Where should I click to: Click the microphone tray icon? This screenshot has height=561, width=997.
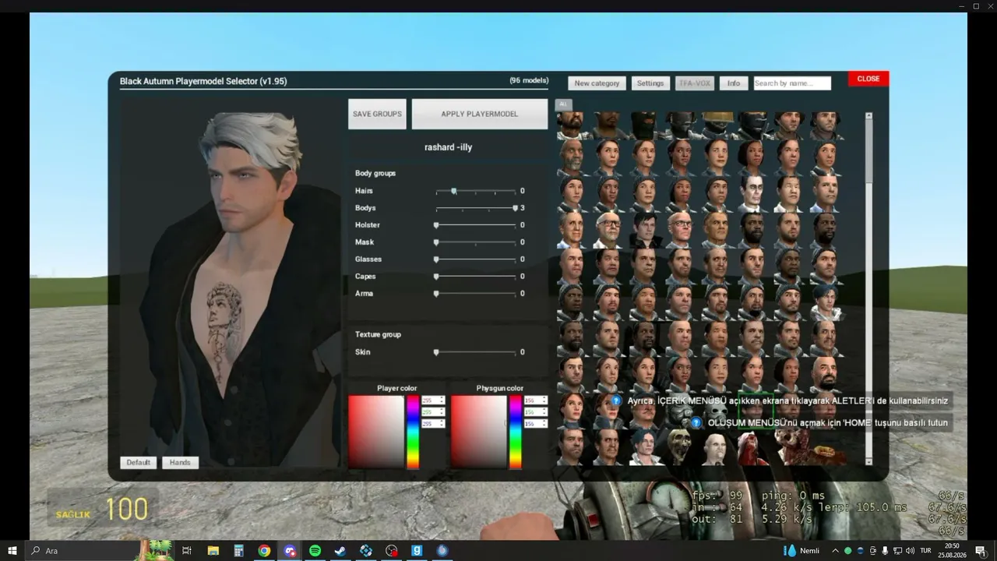pyautogui.click(x=886, y=551)
